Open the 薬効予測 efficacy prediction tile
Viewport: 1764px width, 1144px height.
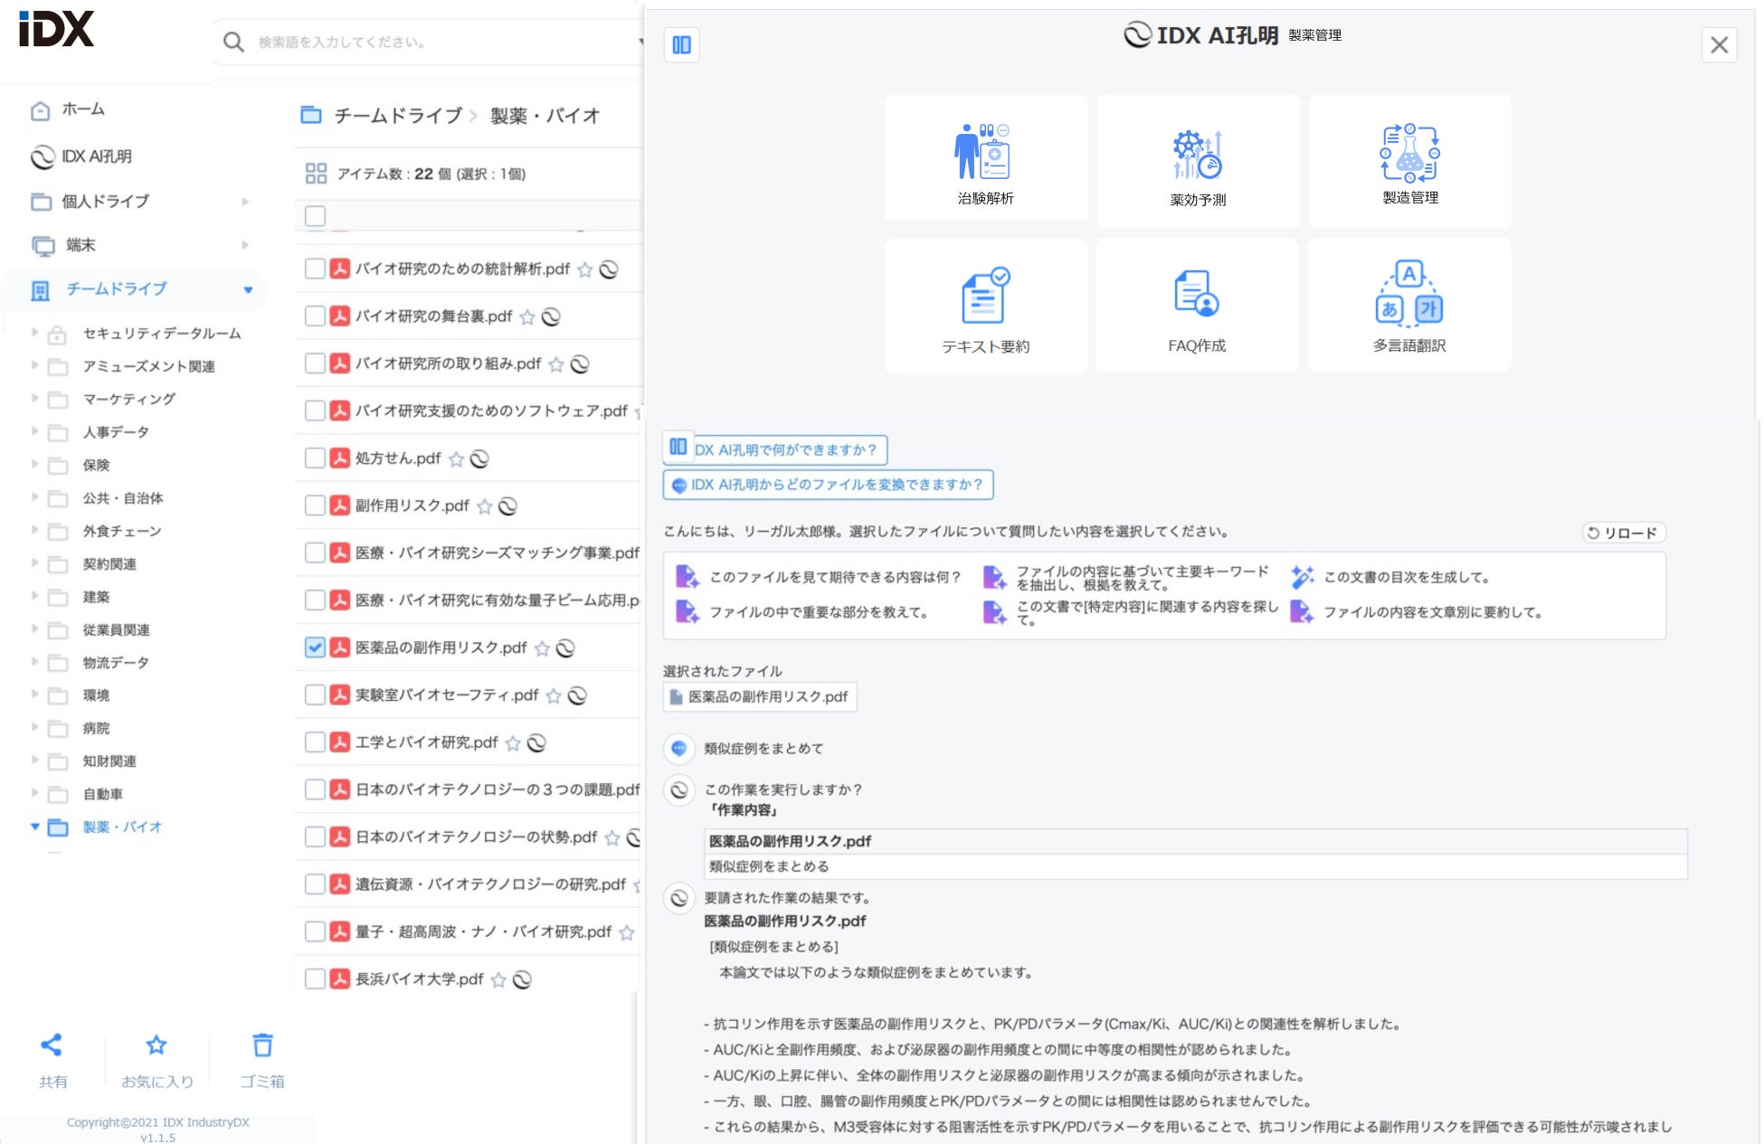point(1197,161)
